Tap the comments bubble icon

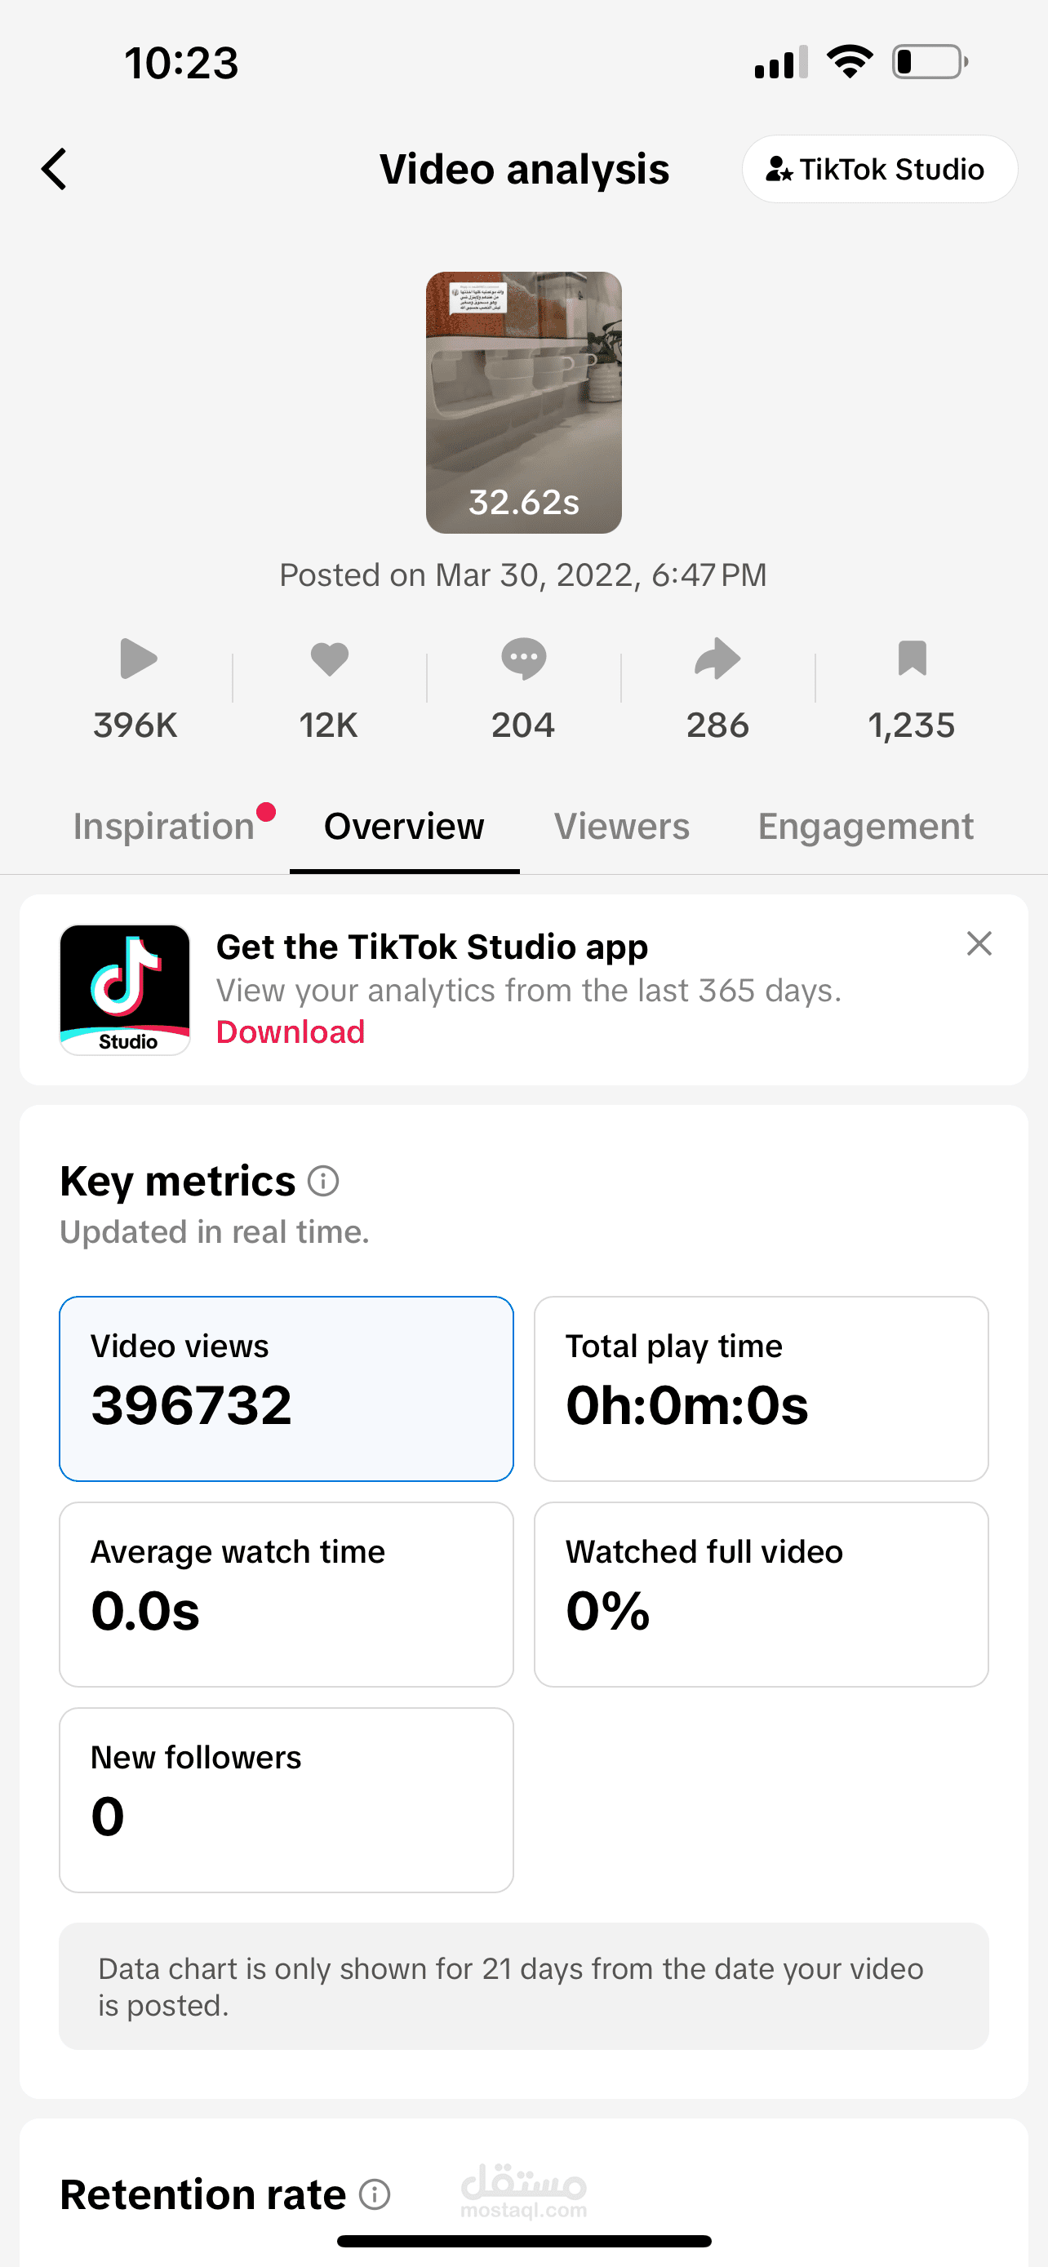[523, 659]
